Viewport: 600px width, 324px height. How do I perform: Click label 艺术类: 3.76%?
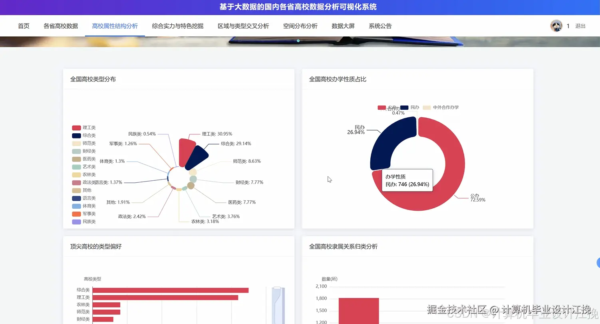pos(226,217)
